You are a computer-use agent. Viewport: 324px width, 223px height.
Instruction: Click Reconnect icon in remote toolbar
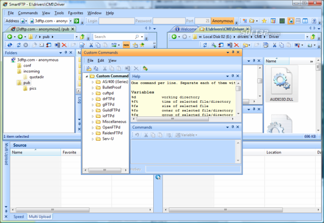tap(10, 45)
